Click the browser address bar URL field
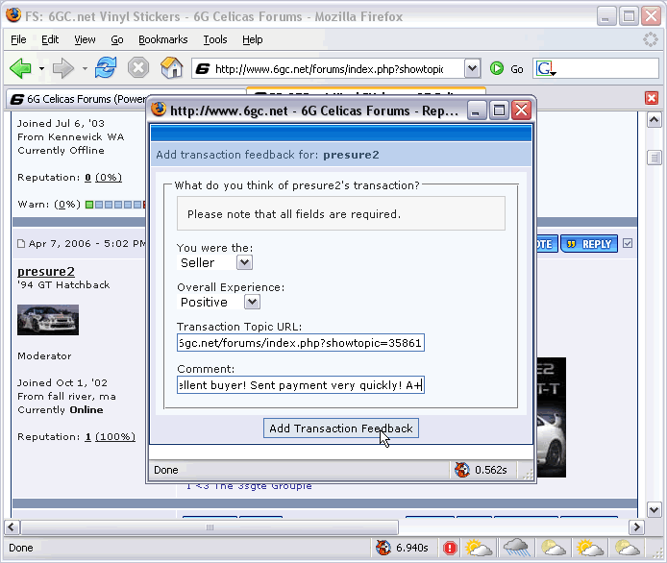The width and height of the screenshot is (667, 563). [x=329, y=69]
